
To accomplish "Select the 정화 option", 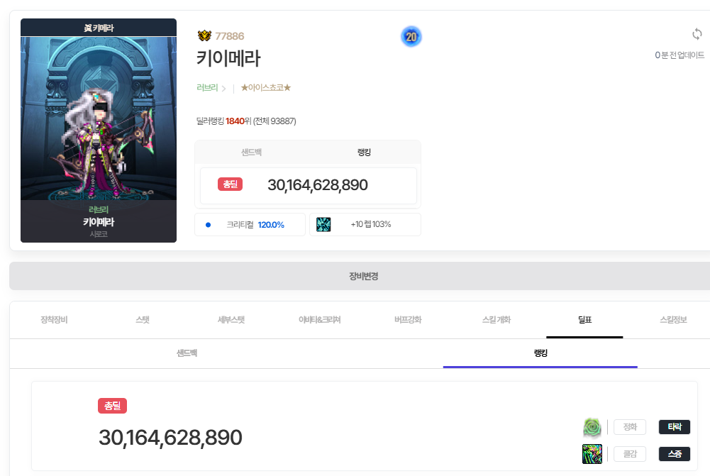I will tap(629, 427).
